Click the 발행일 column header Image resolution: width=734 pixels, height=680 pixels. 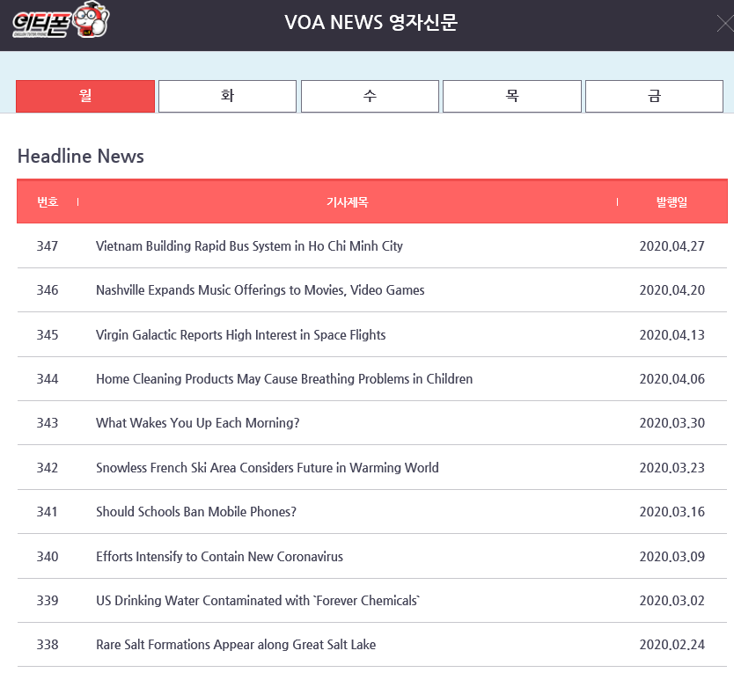pyautogui.click(x=672, y=202)
